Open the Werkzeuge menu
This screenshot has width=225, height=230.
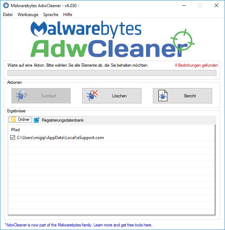28,15
